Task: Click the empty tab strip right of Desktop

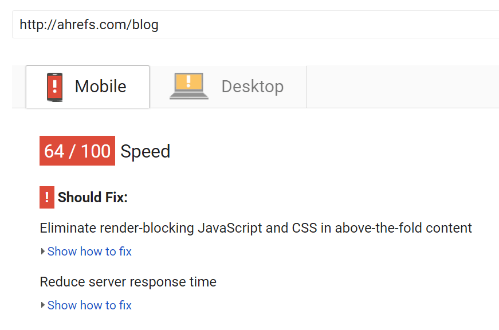Action: click(x=401, y=87)
